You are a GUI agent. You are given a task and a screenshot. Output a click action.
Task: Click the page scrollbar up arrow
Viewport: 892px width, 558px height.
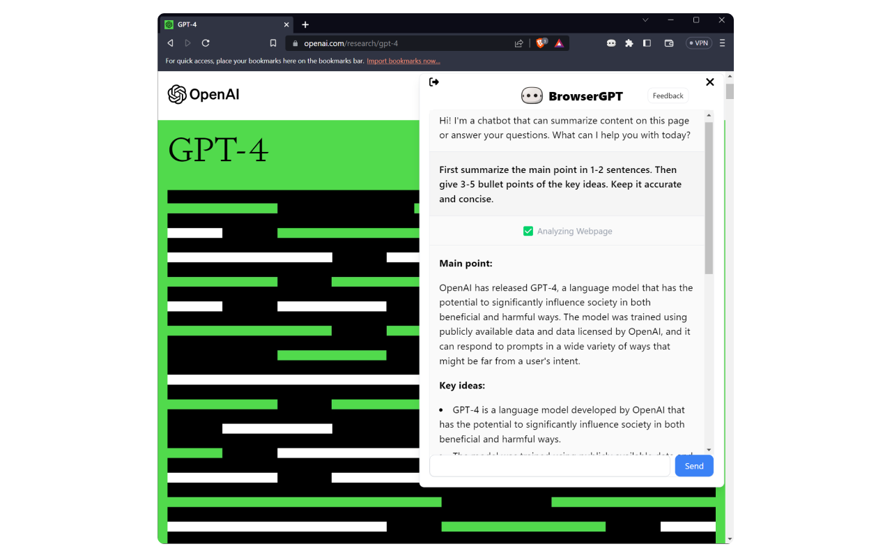[730, 76]
